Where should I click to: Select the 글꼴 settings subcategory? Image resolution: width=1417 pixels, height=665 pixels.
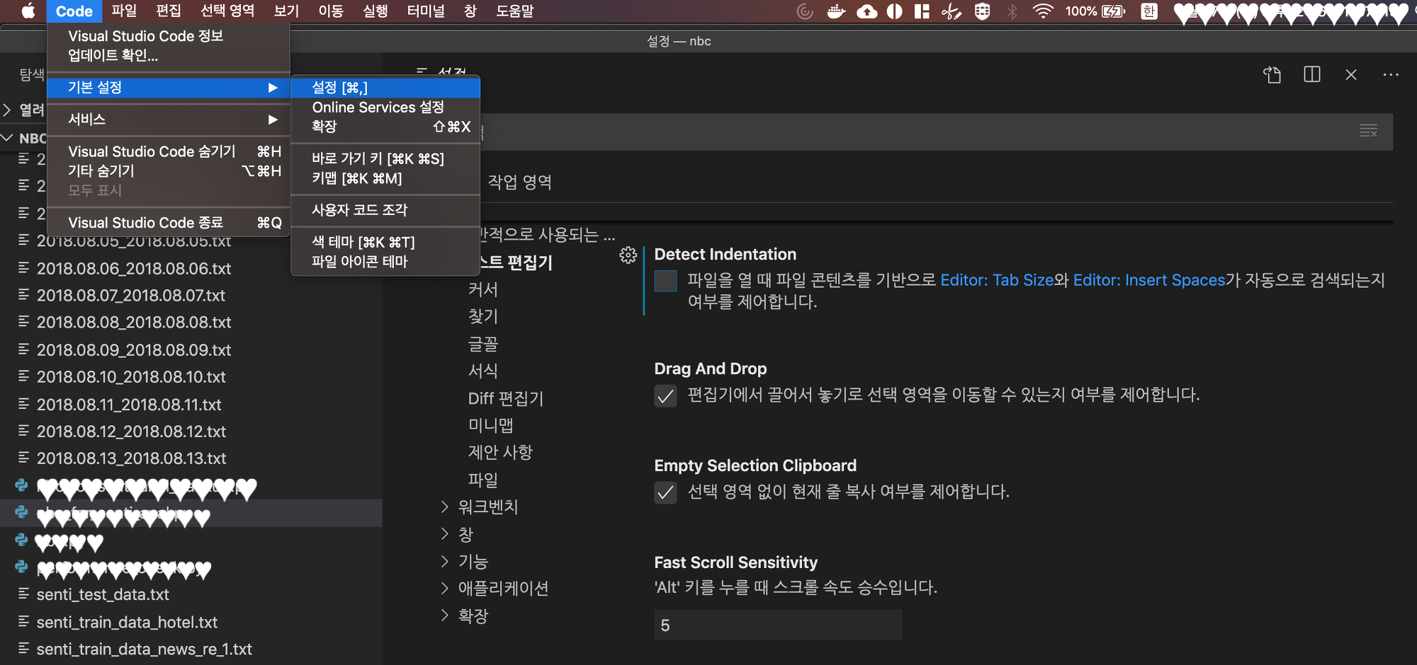click(x=483, y=344)
